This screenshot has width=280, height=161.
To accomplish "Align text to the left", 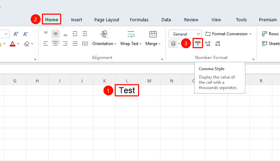I will pos(46,43).
